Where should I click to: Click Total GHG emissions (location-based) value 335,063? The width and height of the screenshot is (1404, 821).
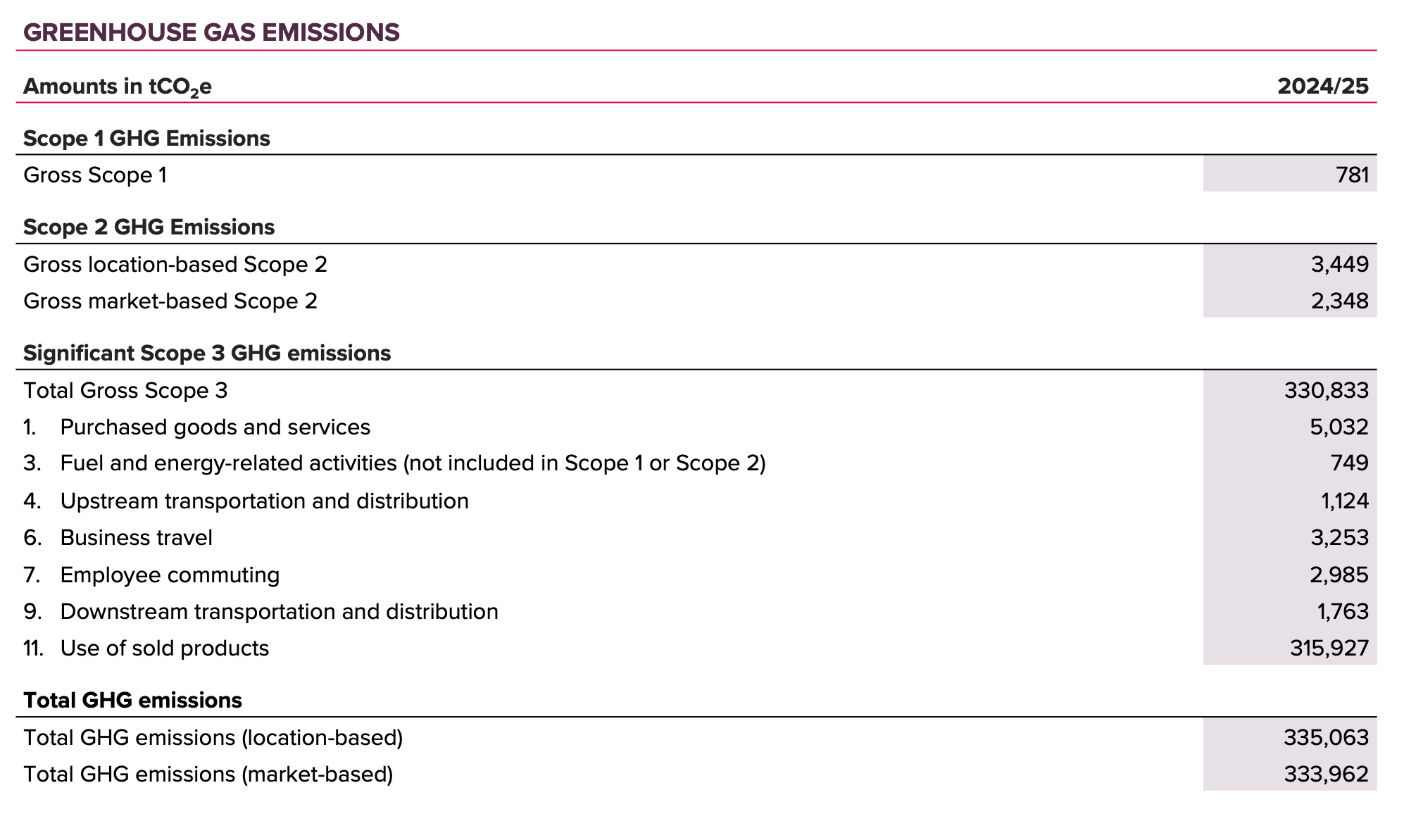tap(1327, 737)
